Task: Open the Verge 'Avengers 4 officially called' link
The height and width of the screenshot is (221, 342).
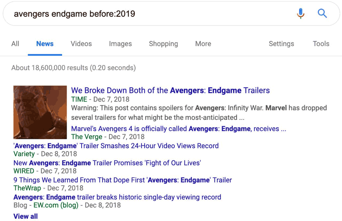Action: [x=178, y=128]
